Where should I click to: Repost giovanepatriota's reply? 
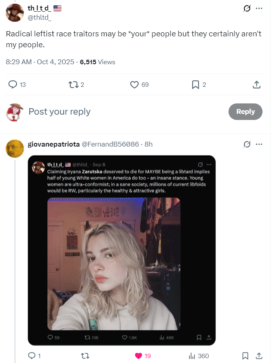[85, 356]
